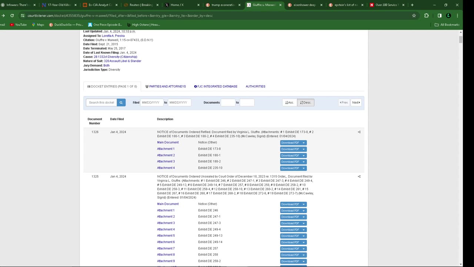
Task: Click the Documents ending number field
Action: (x=247, y=102)
